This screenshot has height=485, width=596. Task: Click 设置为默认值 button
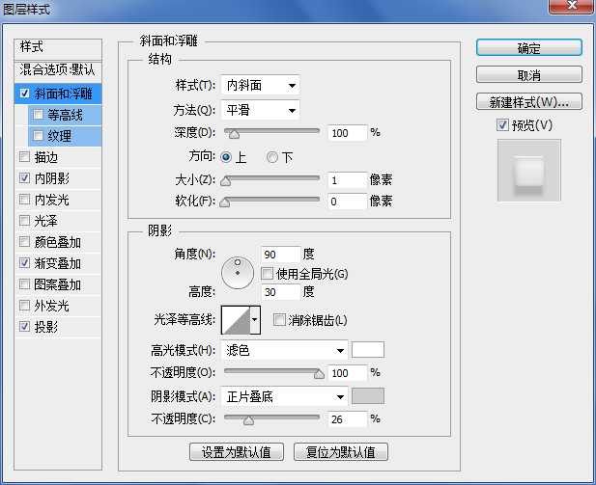[x=237, y=452]
